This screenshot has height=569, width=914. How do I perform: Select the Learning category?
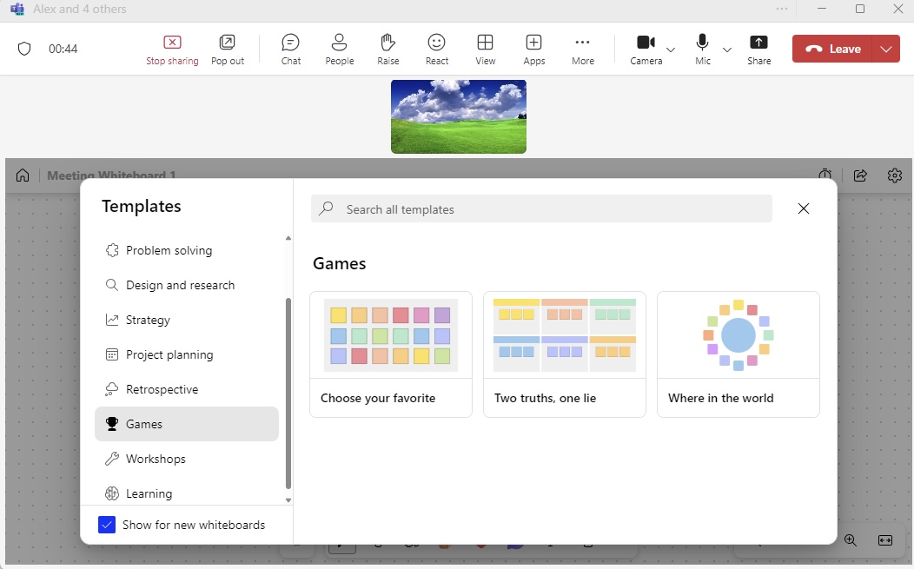(187, 493)
